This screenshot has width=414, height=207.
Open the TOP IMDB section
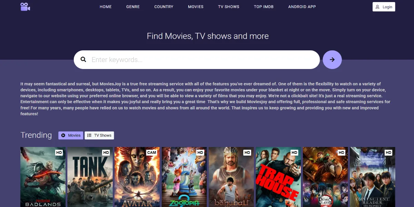pyautogui.click(x=264, y=7)
